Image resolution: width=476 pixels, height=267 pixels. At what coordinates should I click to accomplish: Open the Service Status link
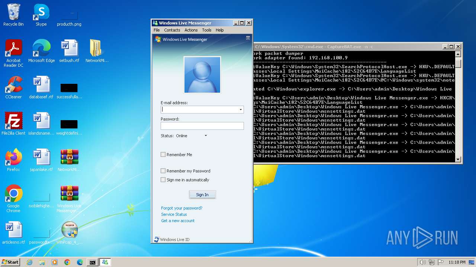click(174, 214)
